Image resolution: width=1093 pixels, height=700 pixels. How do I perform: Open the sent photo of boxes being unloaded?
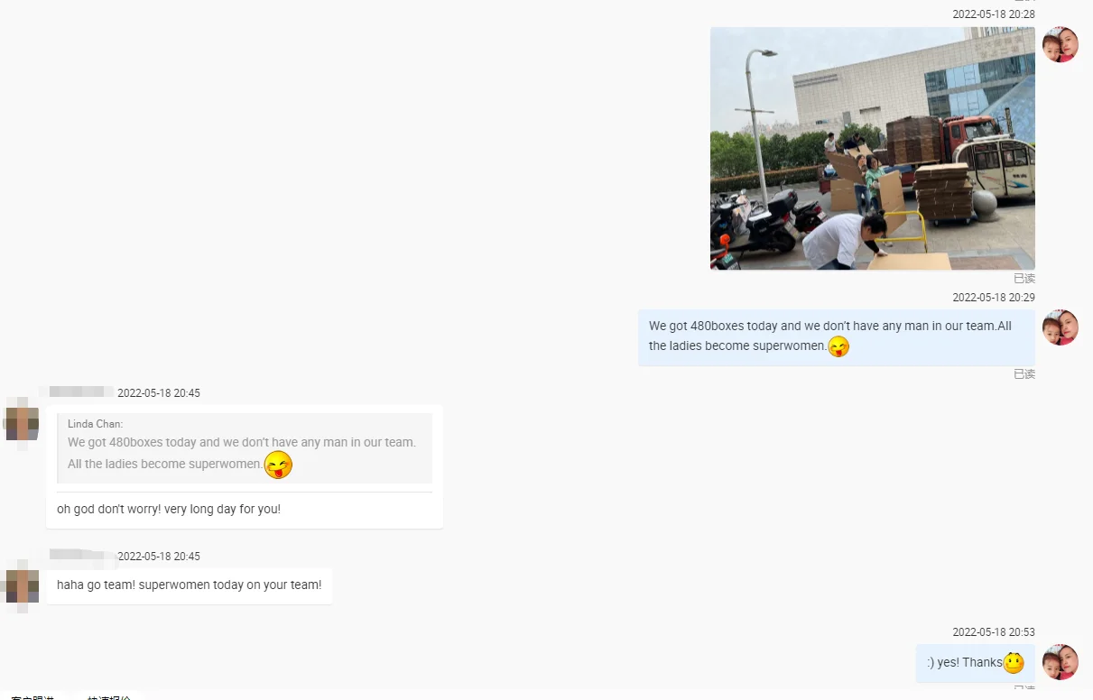click(x=872, y=148)
